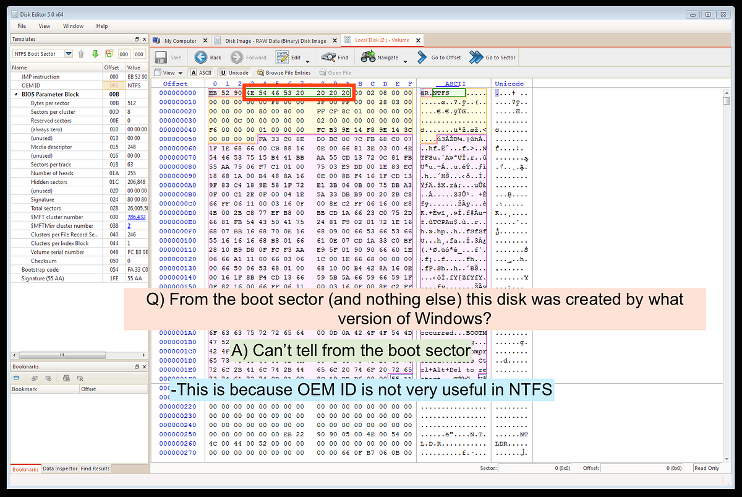Collapse the BIOS Parameter Block node
Screen dimensions: 742x497
click(x=16, y=94)
